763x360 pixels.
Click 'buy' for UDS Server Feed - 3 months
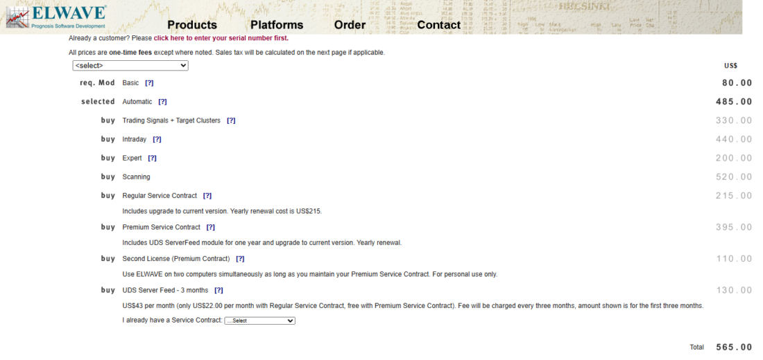pos(108,290)
